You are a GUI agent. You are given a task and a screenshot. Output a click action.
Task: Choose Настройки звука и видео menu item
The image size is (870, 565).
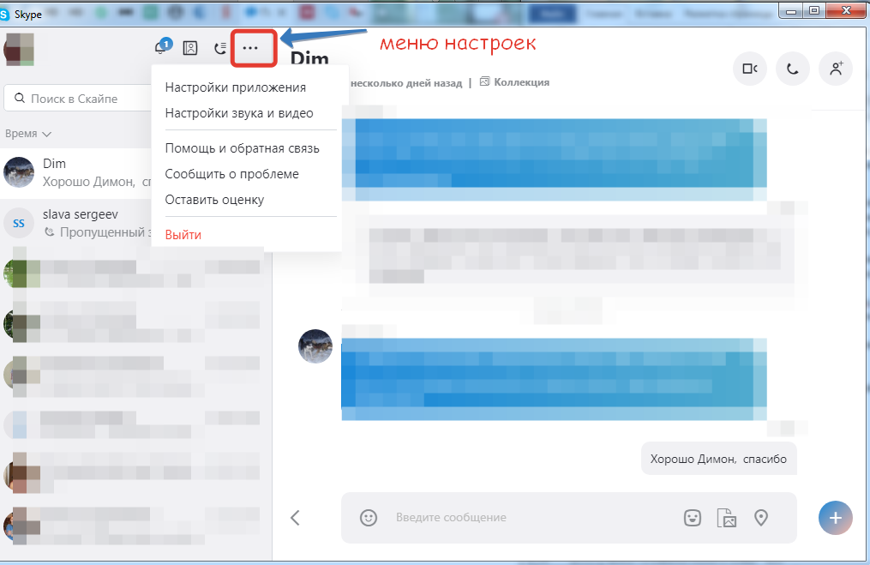[x=239, y=113]
